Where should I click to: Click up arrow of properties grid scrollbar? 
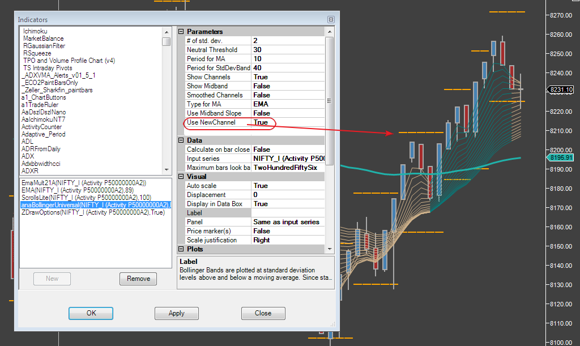pos(330,32)
